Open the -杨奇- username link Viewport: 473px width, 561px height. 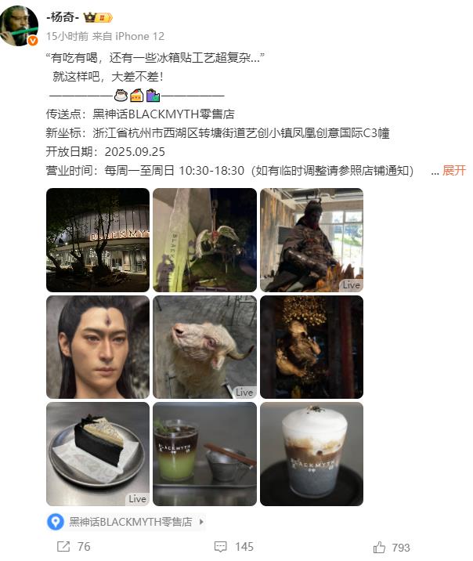click(x=63, y=16)
